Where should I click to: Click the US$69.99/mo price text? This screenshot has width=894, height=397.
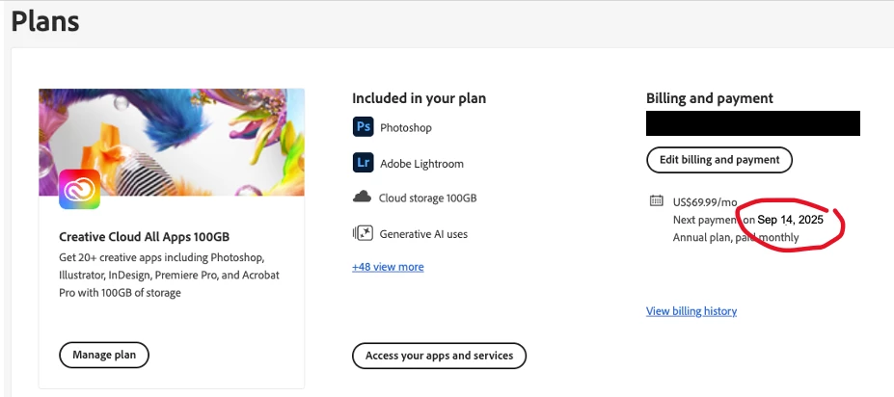click(x=705, y=201)
